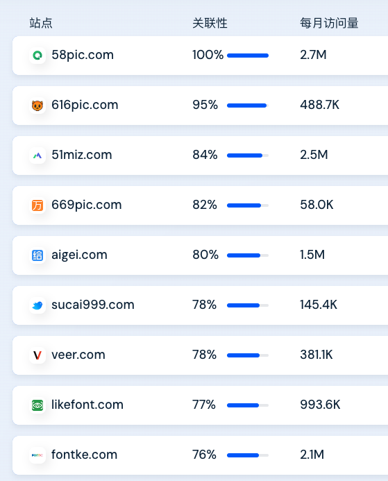The height and width of the screenshot is (481, 388).
Task: Open the 616pic.com site link
Action: (x=85, y=106)
